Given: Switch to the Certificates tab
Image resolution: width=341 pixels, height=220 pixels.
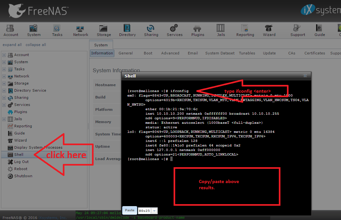Looking at the screenshot, I should coord(314,53).
